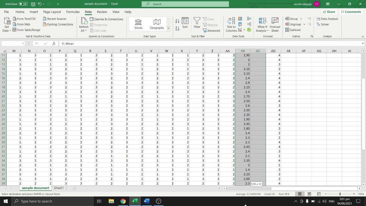Open the Name Box dropdown

[23, 43]
